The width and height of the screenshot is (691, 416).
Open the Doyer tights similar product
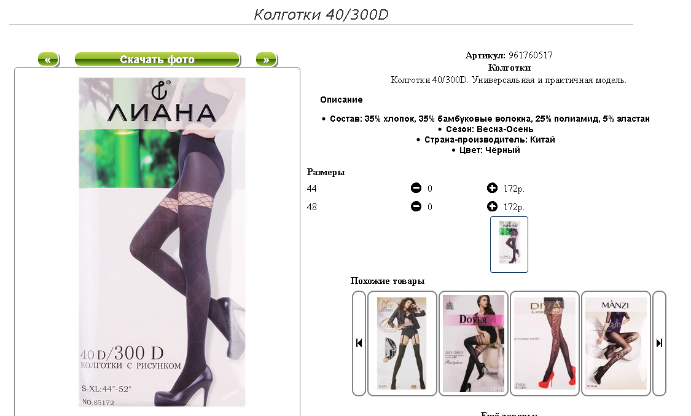pyautogui.click(x=474, y=343)
